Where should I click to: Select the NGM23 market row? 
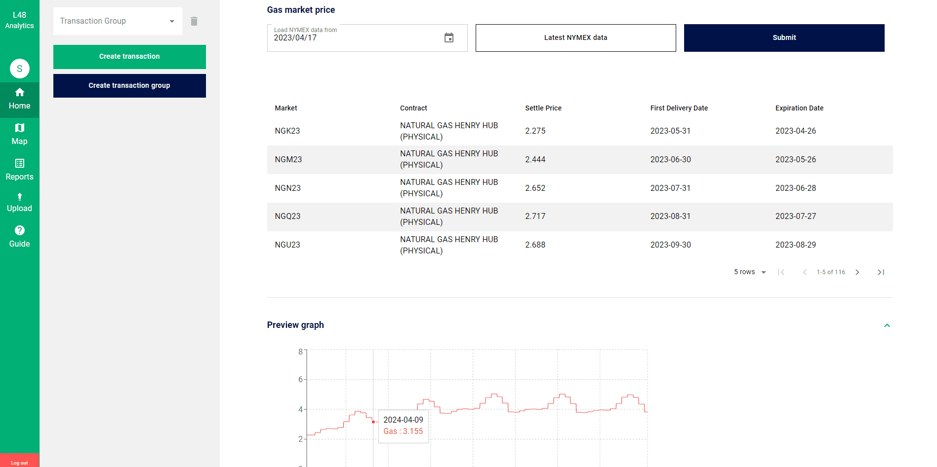click(x=580, y=160)
